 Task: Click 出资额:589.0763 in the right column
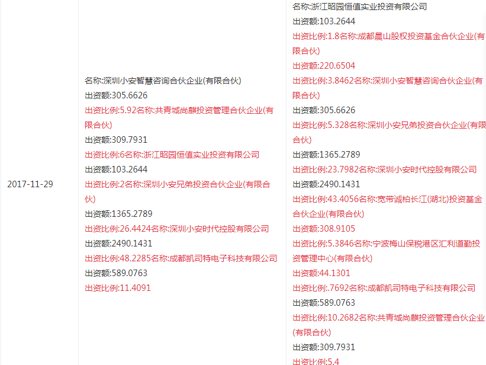click(x=324, y=303)
